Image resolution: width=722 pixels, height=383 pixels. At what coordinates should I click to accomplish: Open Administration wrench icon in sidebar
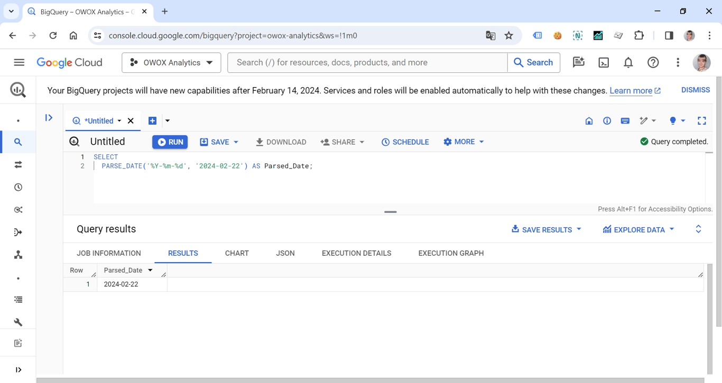(x=18, y=322)
